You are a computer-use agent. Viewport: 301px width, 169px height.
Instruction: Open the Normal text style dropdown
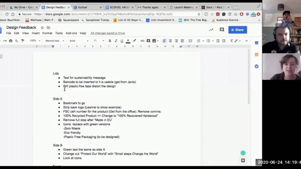[x=55, y=41]
